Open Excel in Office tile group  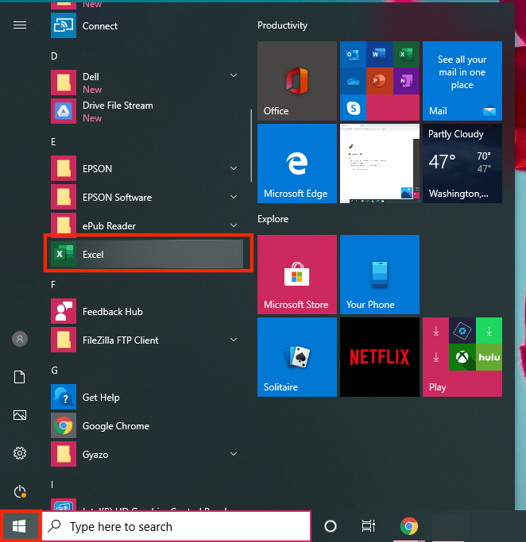[x=406, y=54]
